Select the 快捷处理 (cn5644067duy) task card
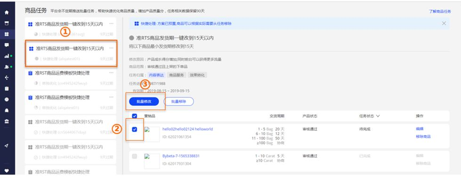Viewport: 461px width, 178px height. (71, 127)
